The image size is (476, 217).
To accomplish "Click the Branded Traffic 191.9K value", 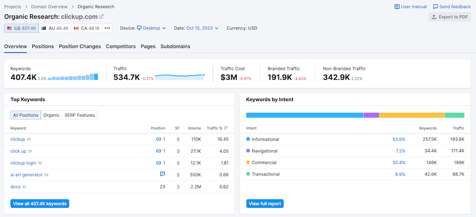I will coord(280,77).
